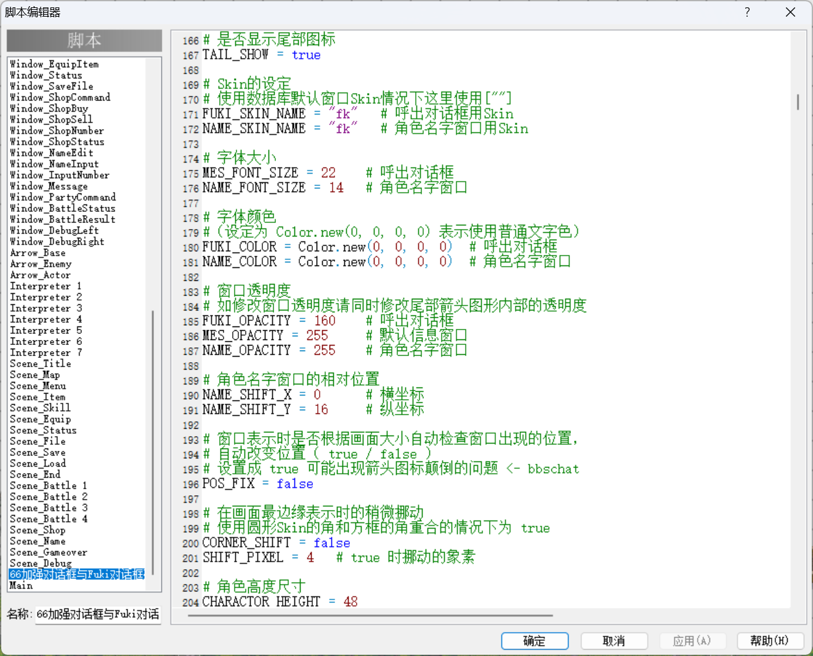Select Window_NameEdit script

point(52,153)
